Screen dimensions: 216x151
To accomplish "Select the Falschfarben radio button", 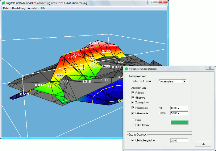I will (x=133, y=125).
